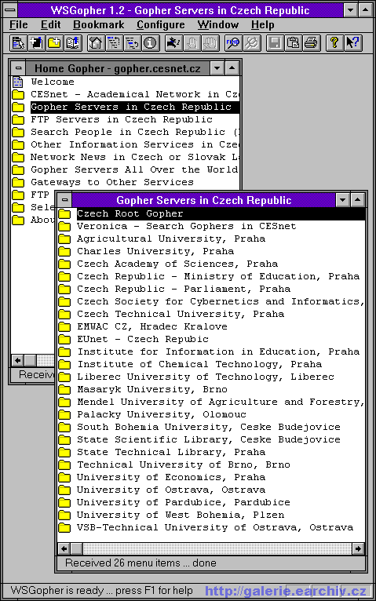The image size is (376, 601).
Task: Click the Home Gopher - gopher.cesnet.cz title bar
Action: tap(117, 68)
